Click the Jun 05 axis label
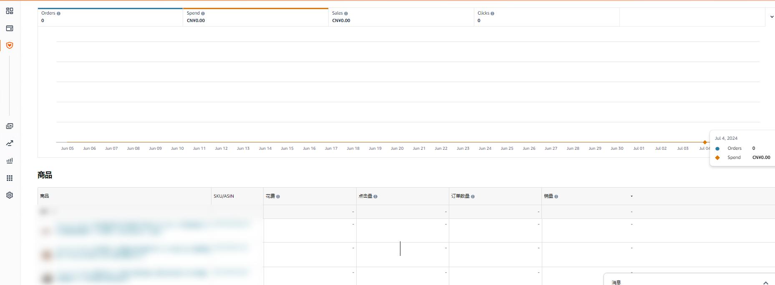The width and height of the screenshot is (775, 285). point(67,149)
